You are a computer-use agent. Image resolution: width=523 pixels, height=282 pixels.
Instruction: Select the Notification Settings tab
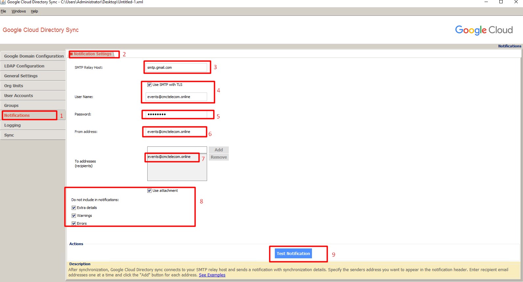click(92, 54)
